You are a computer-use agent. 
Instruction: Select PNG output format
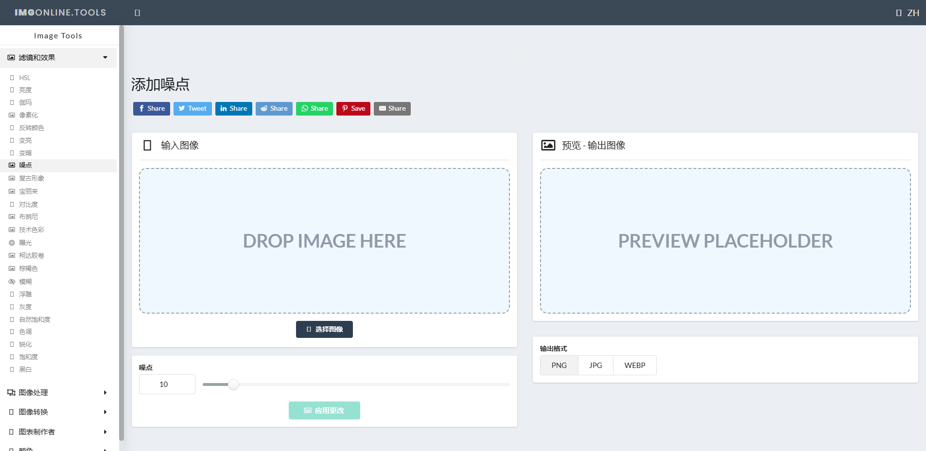[x=559, y=365]
